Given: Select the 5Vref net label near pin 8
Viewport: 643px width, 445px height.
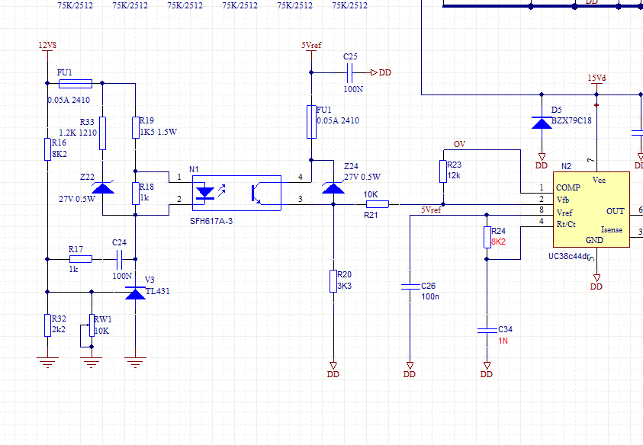Looking at the screenshot, I should [431, 210].
